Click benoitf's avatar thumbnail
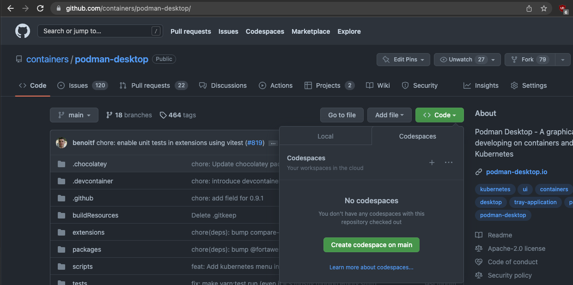The image size is (573, 285). [x=62, y=143]
